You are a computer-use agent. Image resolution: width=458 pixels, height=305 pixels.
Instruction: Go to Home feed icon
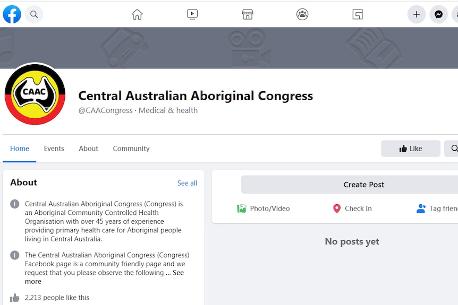pos(137,14)
